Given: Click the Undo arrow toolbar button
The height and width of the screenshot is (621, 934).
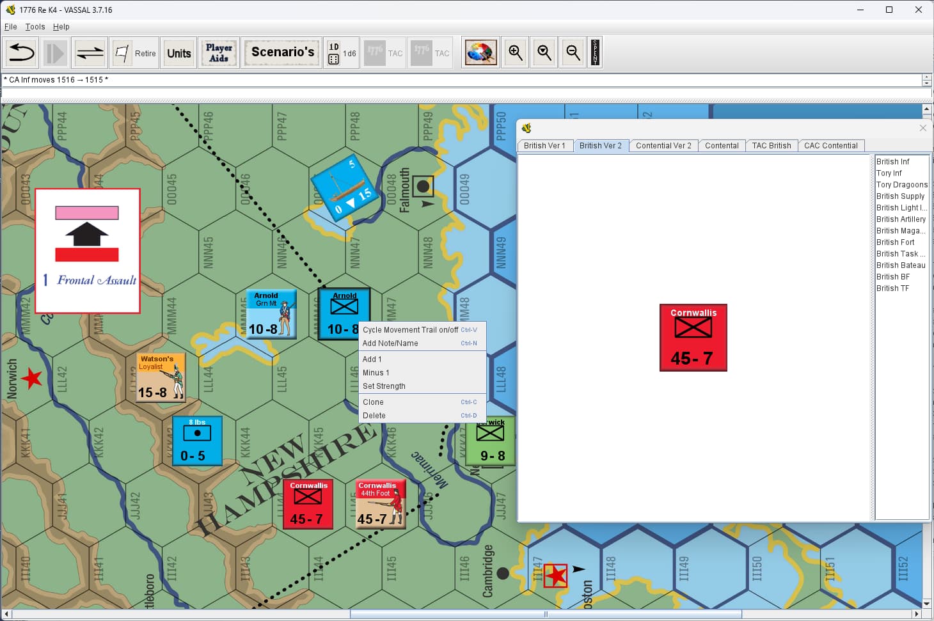Looking at the screenshot, I should pos(21,53).
